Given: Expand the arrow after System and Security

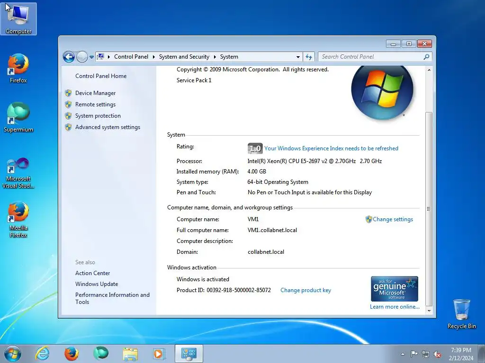Looking at the screenshot, I should tap(215, 57).
